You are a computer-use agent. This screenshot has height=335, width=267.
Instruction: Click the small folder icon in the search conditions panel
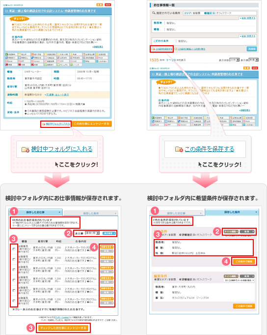point(153,49)
